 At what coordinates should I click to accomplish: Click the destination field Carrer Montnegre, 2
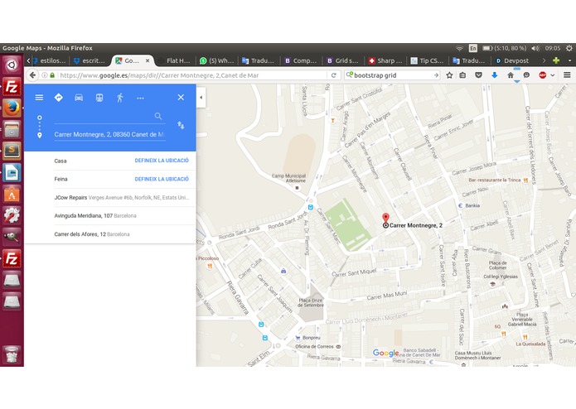[109, 134]
